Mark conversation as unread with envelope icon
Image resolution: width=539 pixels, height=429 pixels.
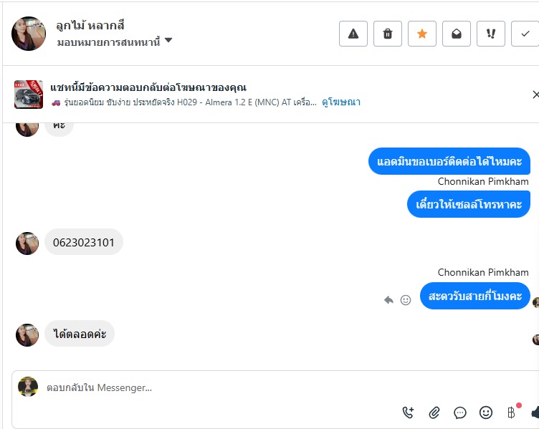[456, 34]
